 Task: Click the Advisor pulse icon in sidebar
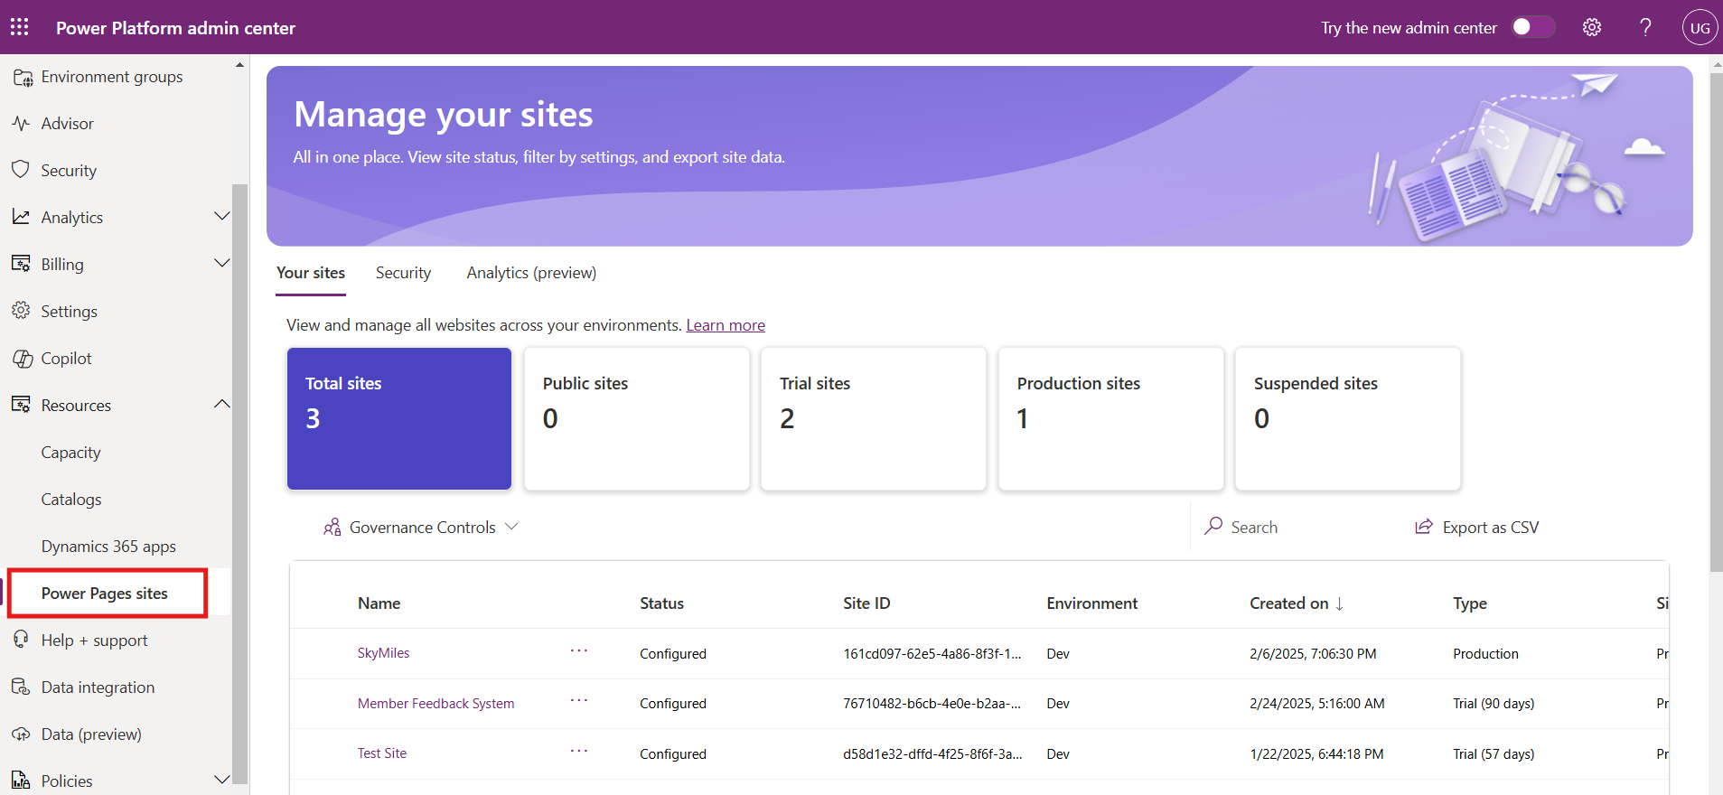[x=21, y=124]
